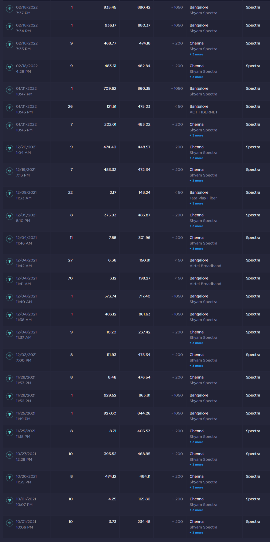270x542 pixels.
Task: Select download value 2.17
Action: coord(113,193)
